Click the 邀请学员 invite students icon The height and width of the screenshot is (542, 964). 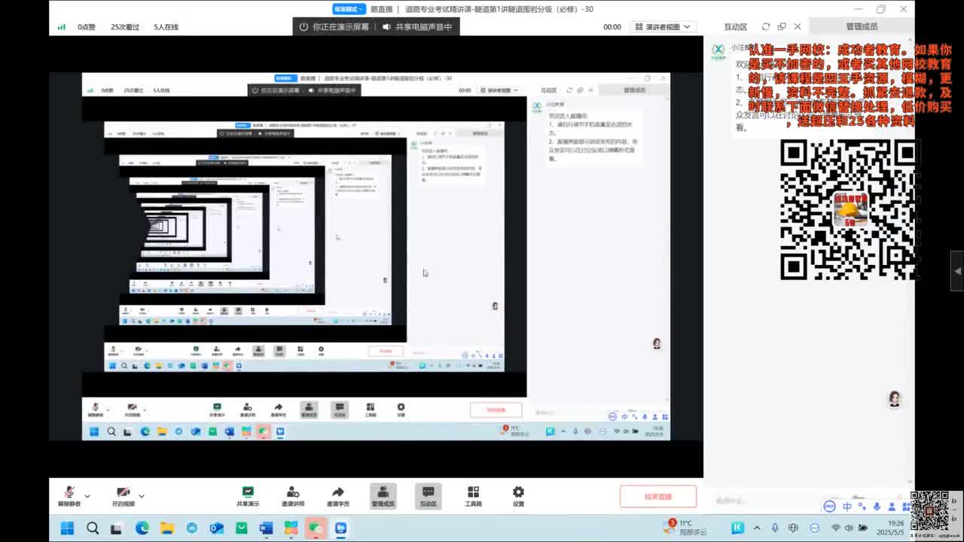338,496
